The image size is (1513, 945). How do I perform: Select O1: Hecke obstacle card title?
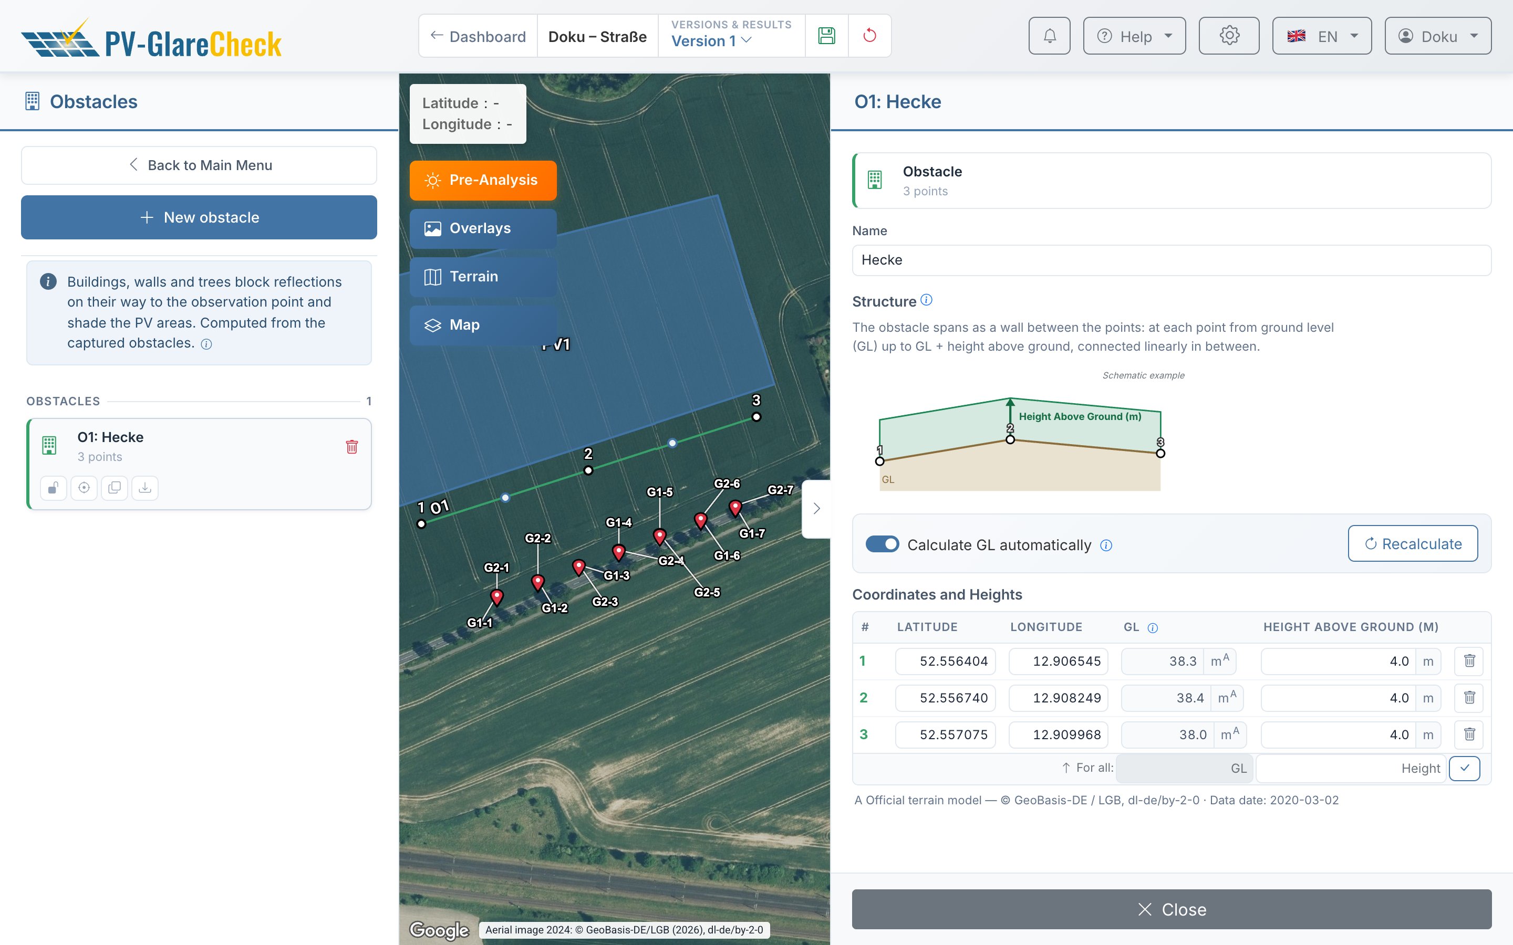[110, 437]
